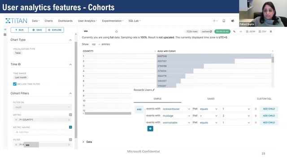This screenshot has width=287, height=161.
Task: Click the plus icon next to Filter
Action: click(x=70, y=140)
